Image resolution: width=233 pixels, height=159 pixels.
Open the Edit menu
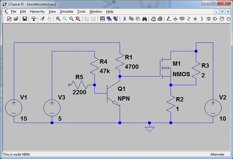(x=23, y=12)
